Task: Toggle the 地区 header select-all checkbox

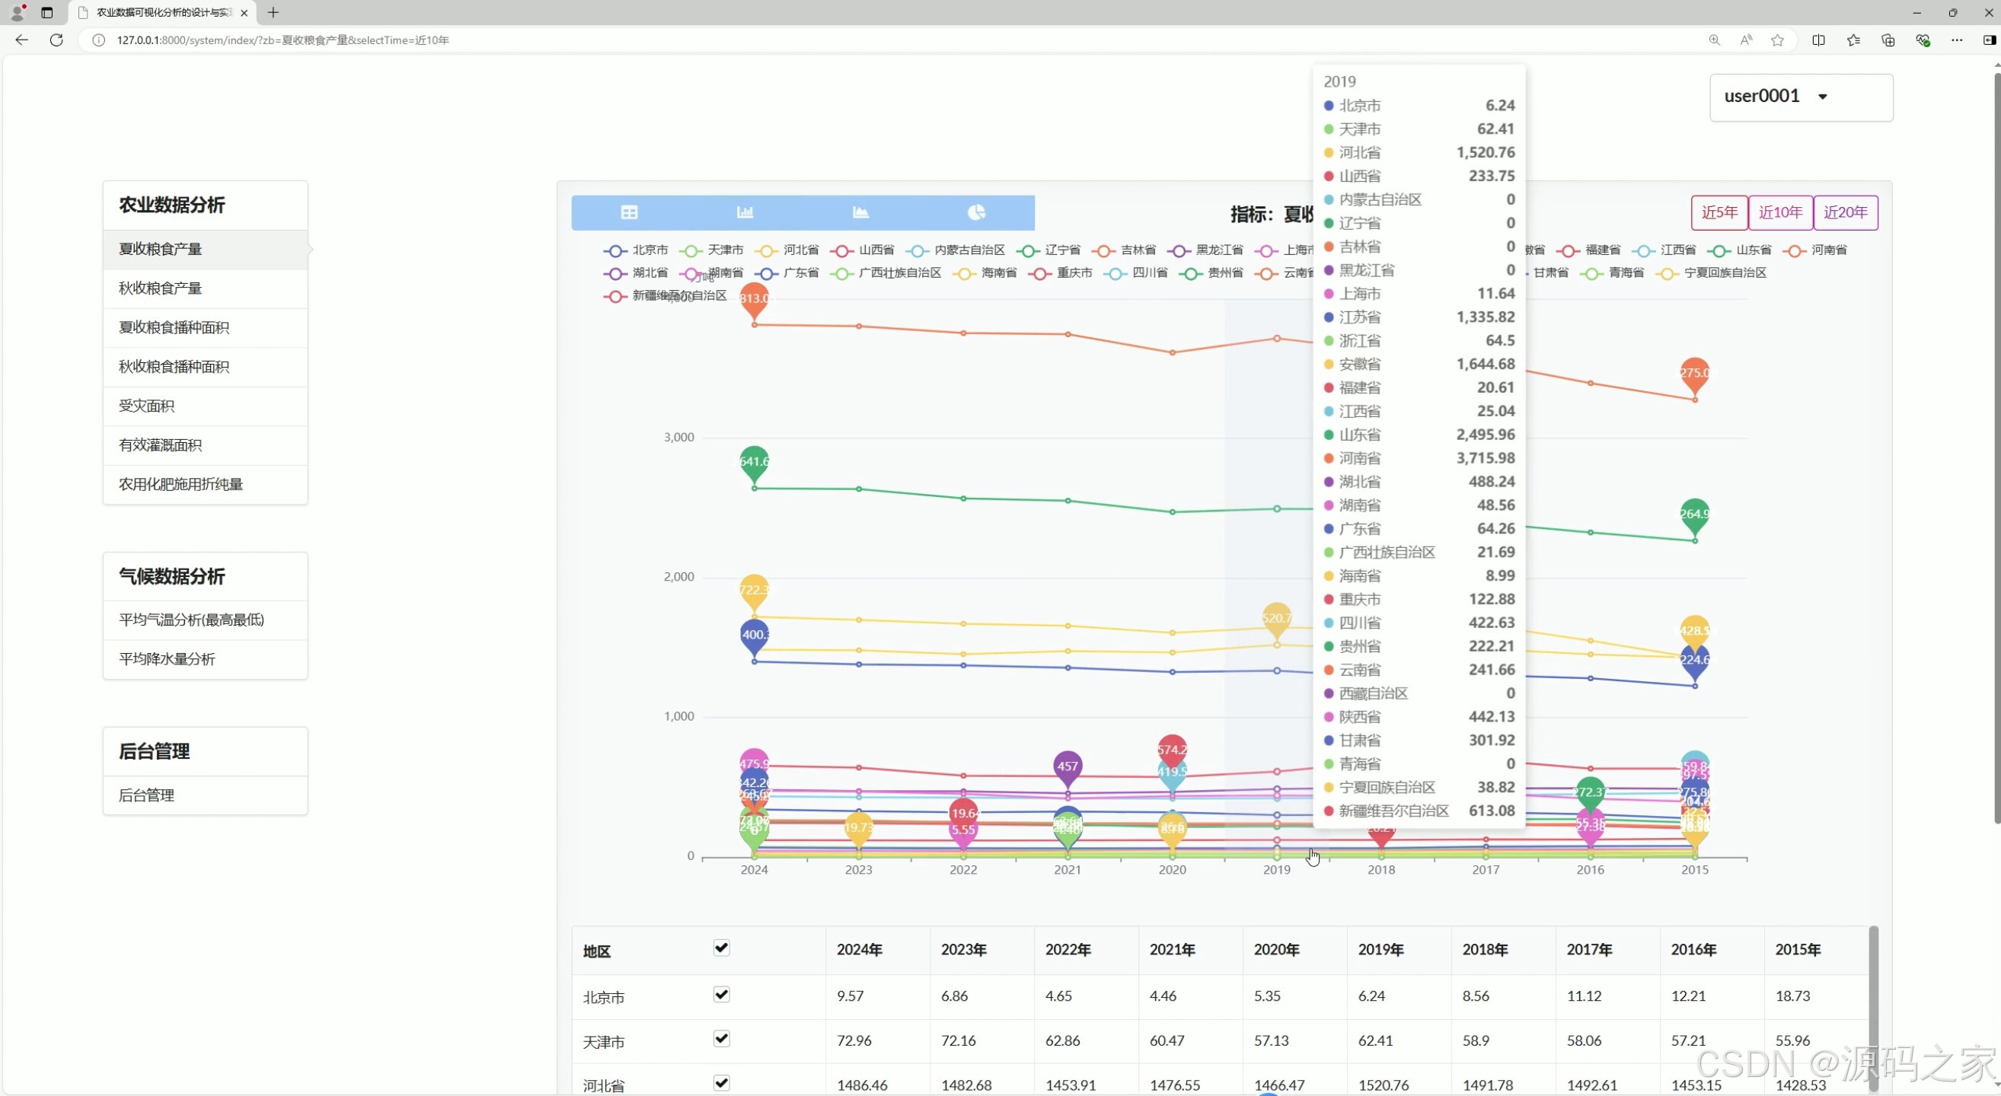Action: pyautogui.click(x=721, y=948)
